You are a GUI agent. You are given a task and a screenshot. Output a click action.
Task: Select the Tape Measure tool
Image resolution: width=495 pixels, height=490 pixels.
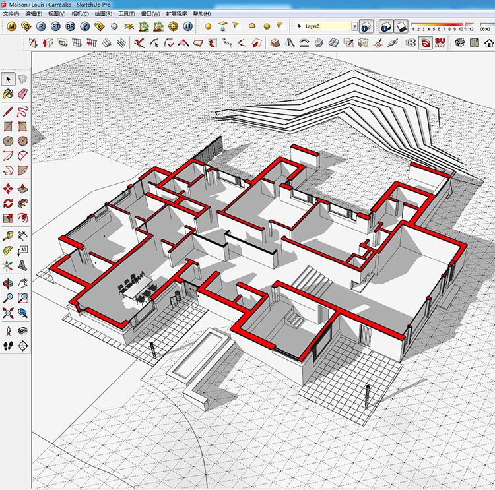(x=8, y=235)
